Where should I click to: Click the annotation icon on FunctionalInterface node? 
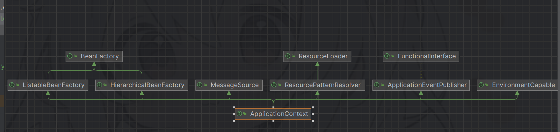click(387, 56)
